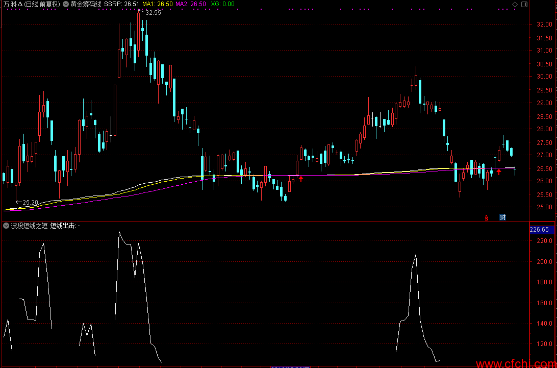This screenshot has width=557, height=368.
Task: Click the 短线出击 indicator output label
Action: tap(63, 226)
